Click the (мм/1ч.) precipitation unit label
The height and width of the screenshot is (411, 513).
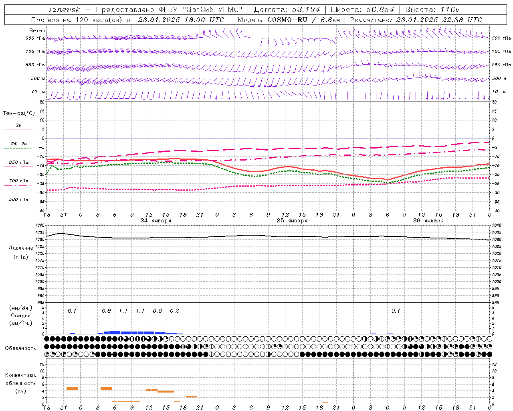pyautogui.click(x=21, y=323)
